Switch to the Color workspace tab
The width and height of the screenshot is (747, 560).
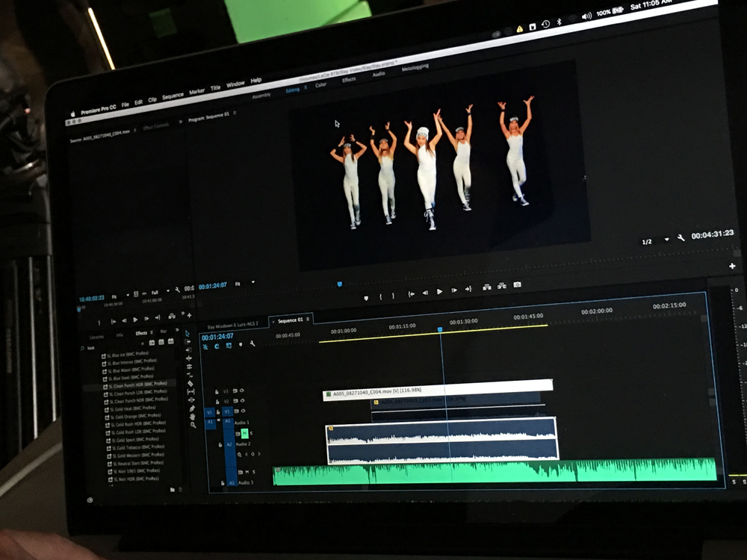coord(320,85)
